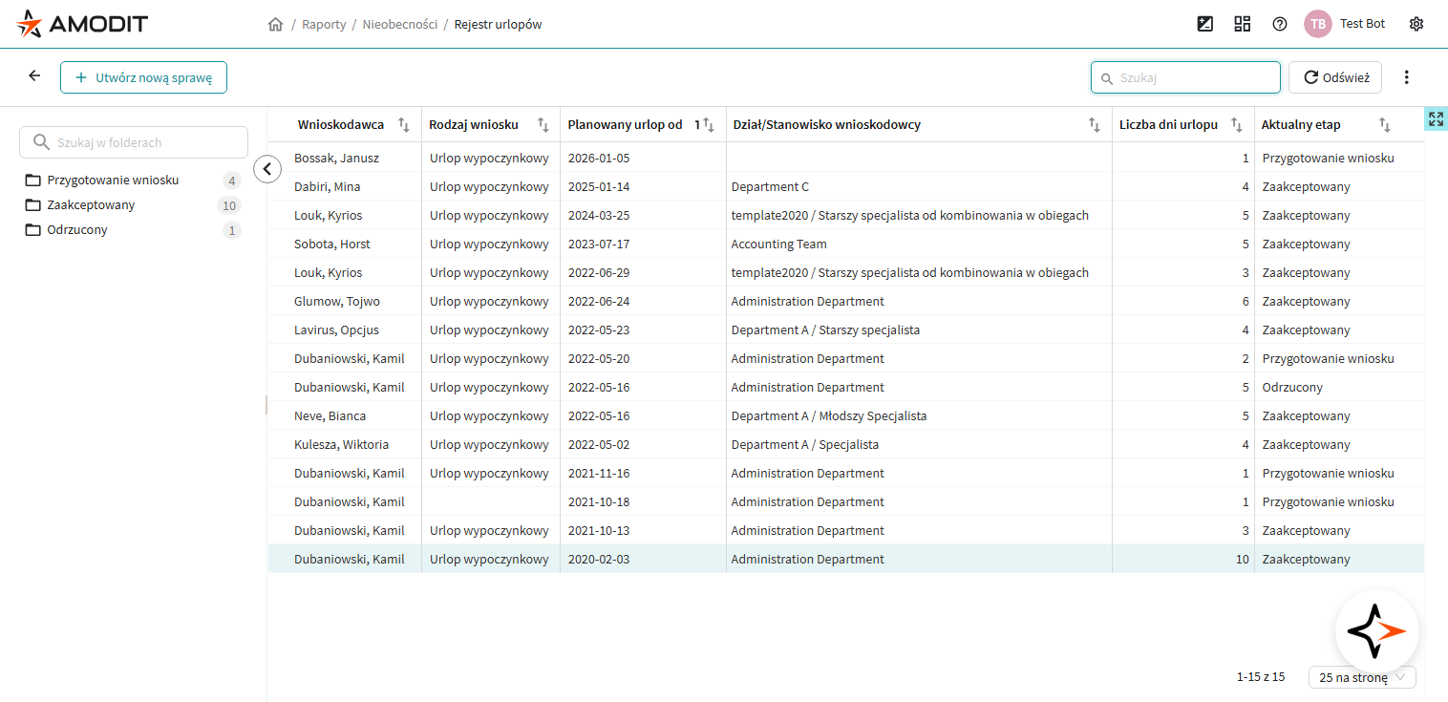The width and height of the screenshot is (1448, 702).
Task: Sort by Liczba dni urlopu column
Action: (x=1237, y=124)
